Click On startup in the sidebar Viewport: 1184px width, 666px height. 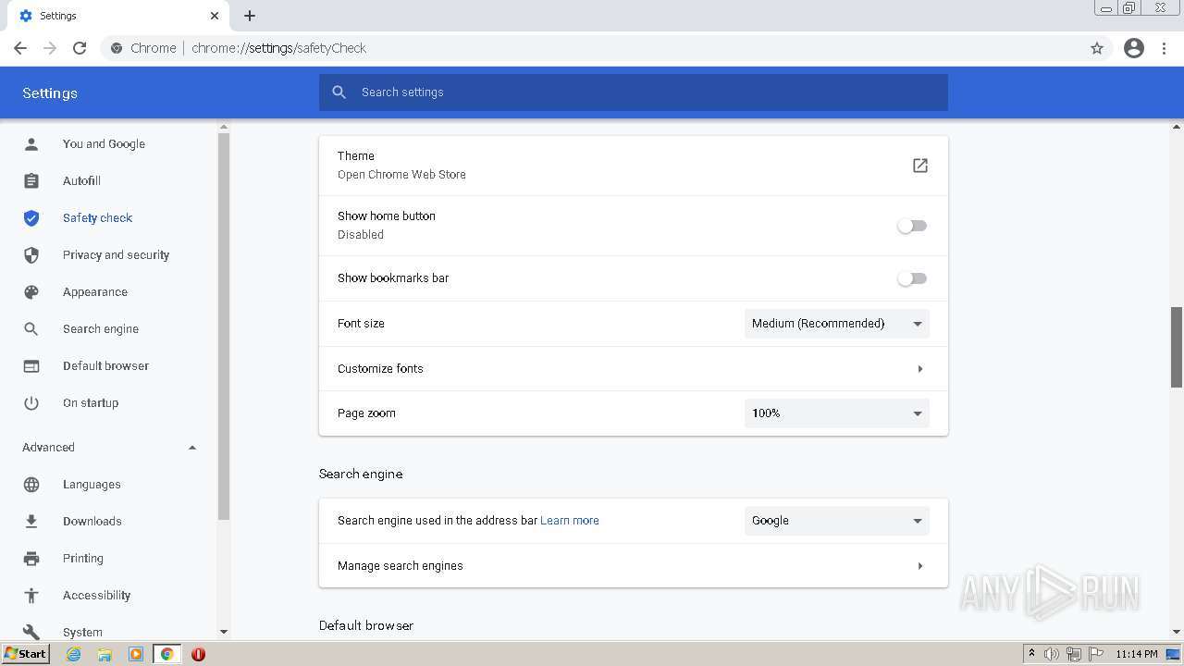(x=91, y=403)
